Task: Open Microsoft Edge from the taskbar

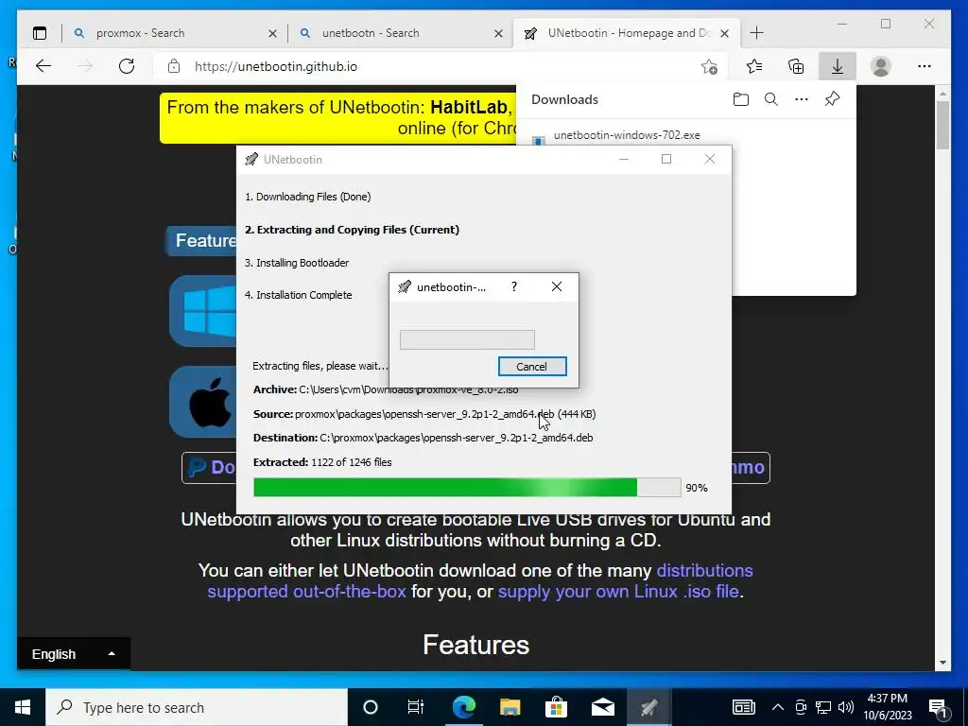Action: click(463, 707)
